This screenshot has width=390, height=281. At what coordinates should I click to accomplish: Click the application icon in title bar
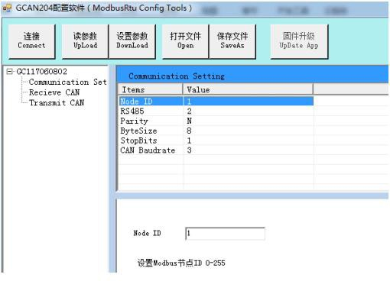[7, 8]
